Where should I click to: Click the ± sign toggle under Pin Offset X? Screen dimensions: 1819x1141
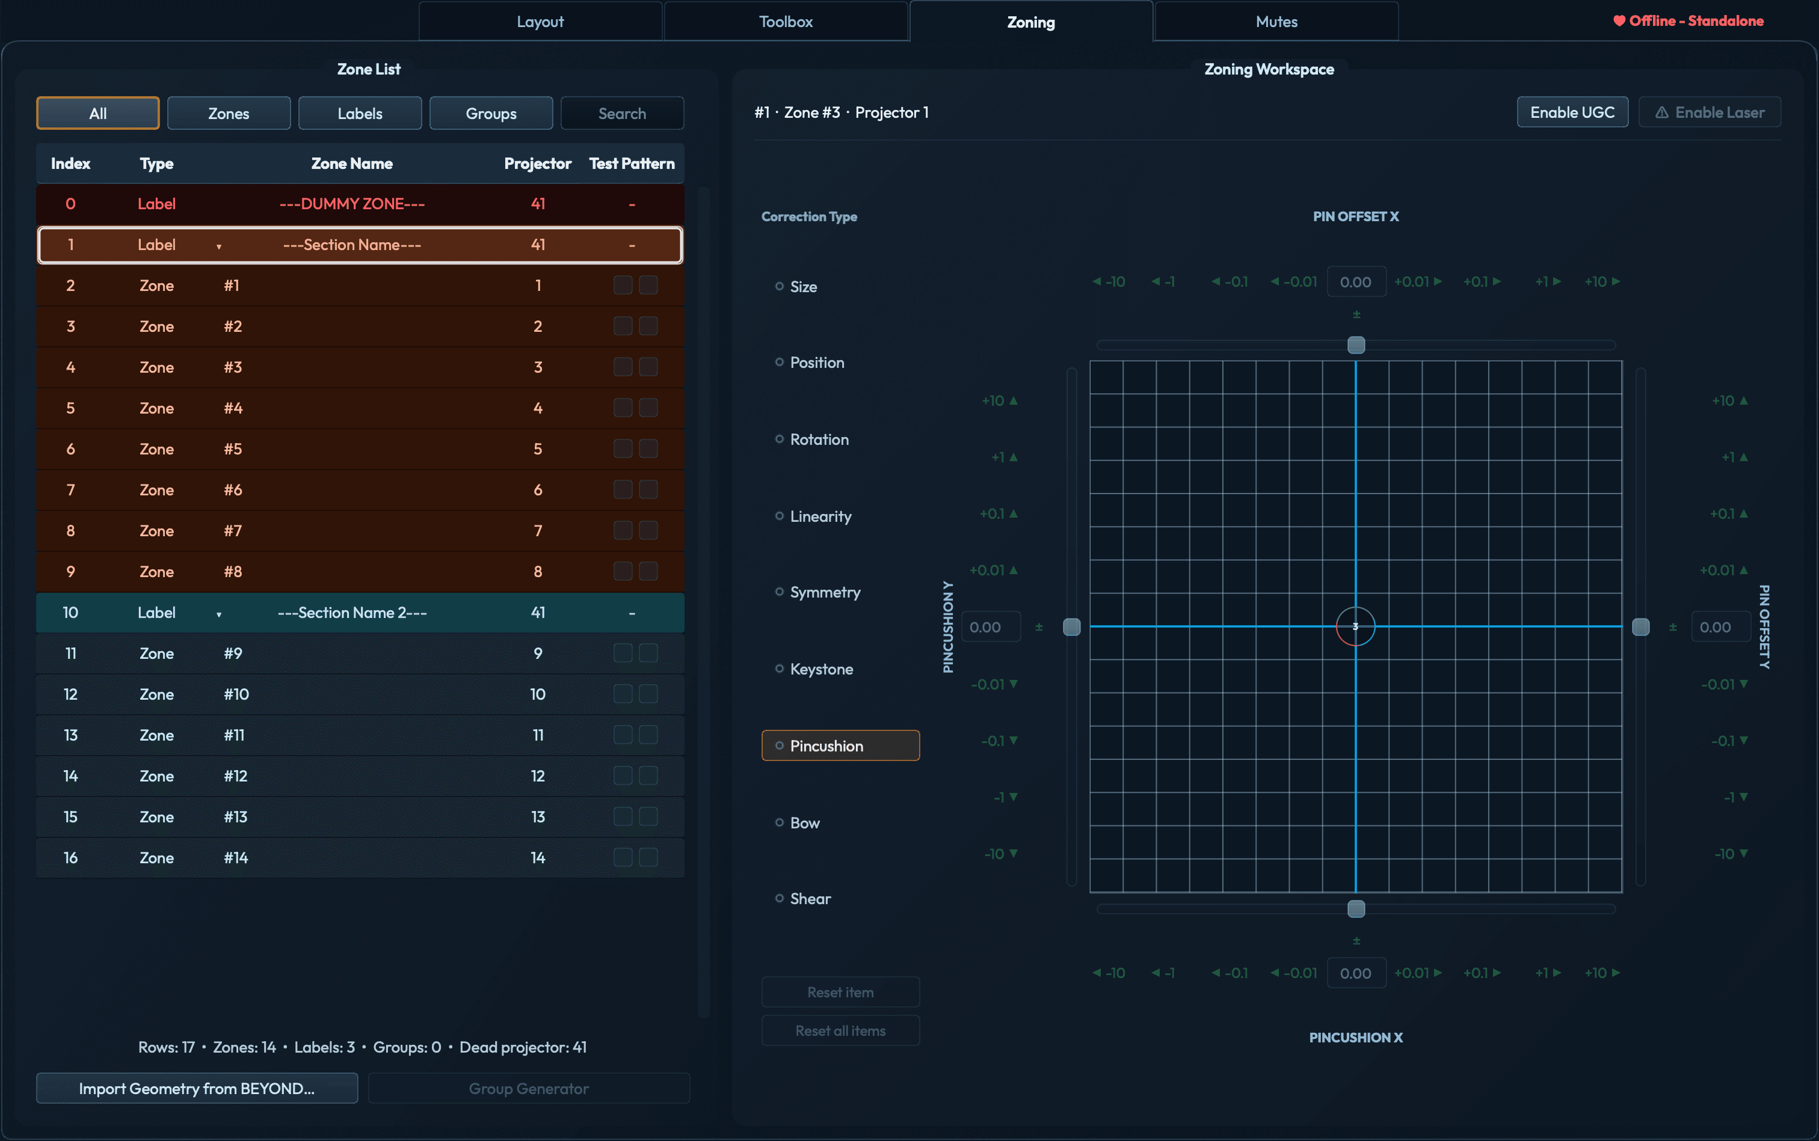click(x=1356, y=314)
